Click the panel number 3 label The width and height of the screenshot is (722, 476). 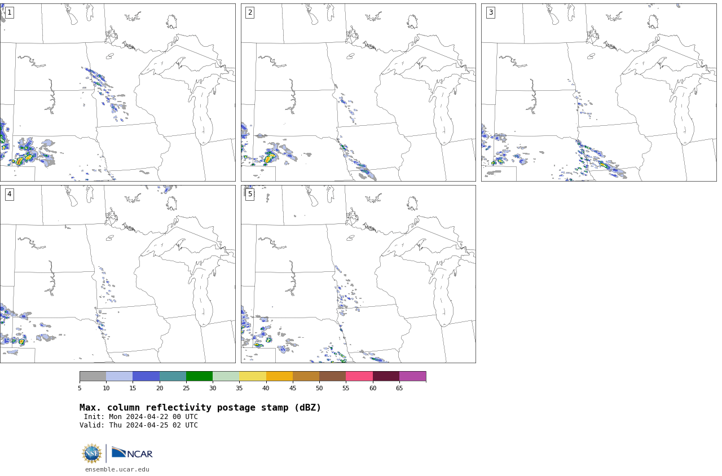491,12
